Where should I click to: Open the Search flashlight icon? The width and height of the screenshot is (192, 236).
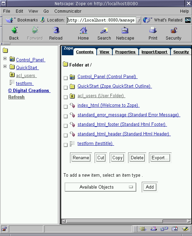104,30
